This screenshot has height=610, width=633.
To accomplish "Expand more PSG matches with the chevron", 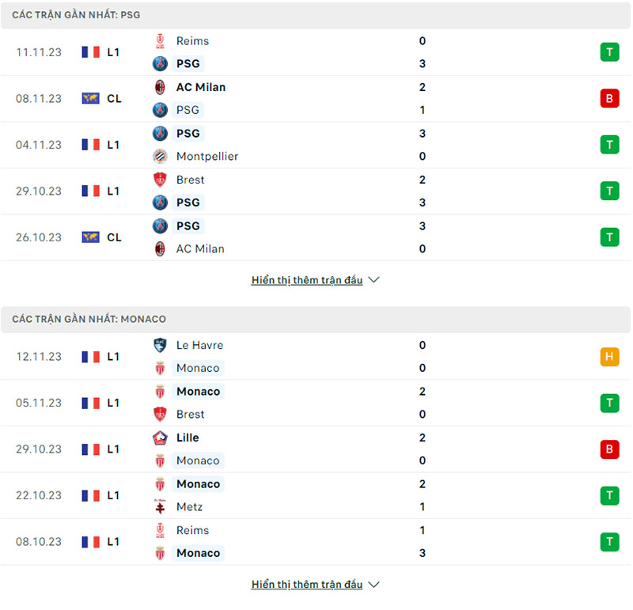I will [374, 280].
